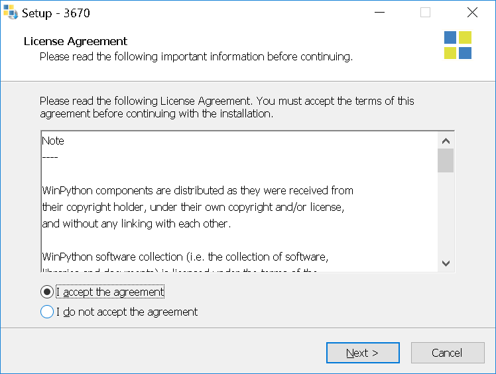Click the "their copyright holder" license line
Viewport: 496px width, 374px height.
(x=193, y=207)
